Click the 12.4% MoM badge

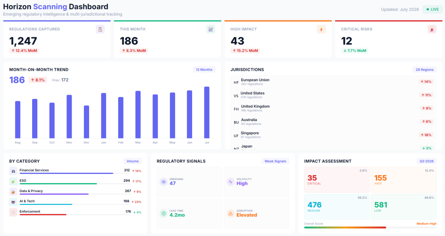pos(24,51)
